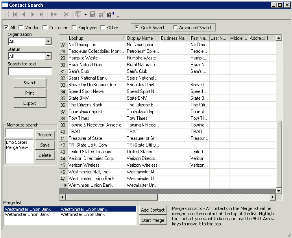Select The Citizens Bank lookup cell

[97, 105]
